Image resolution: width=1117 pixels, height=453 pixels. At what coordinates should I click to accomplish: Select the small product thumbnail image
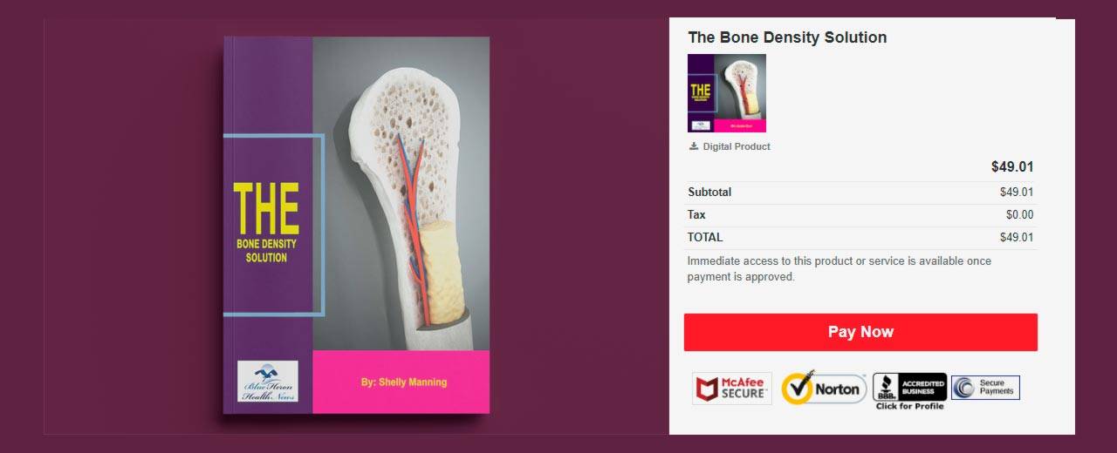tap(727, 93)
